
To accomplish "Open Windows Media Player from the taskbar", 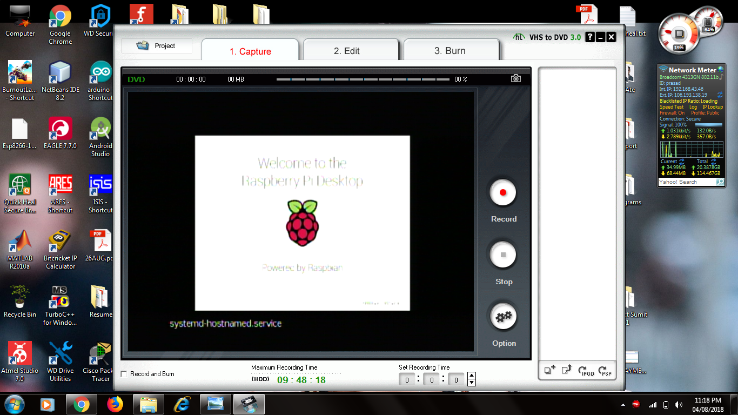I will [48, 404].
